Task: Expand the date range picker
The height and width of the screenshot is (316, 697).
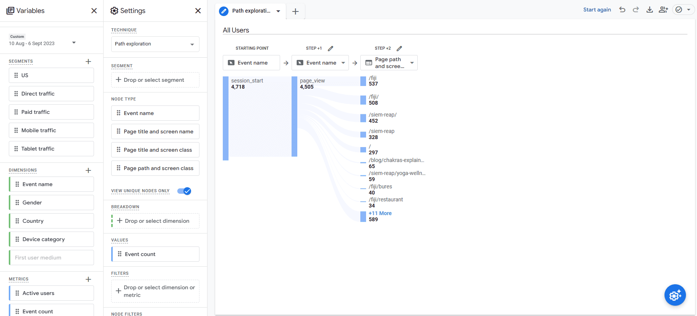Action: coord(74,43)
